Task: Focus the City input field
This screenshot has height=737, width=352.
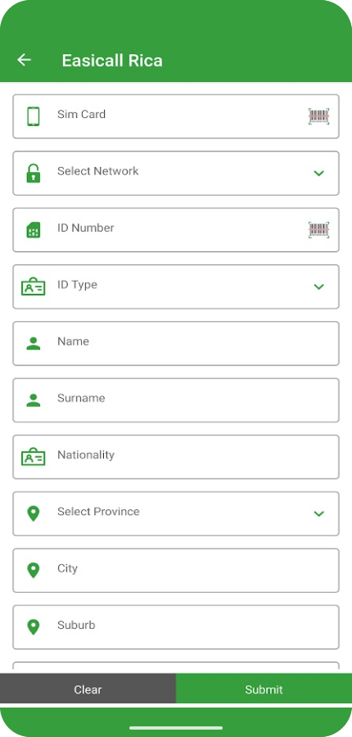Action: pos(176,571)
